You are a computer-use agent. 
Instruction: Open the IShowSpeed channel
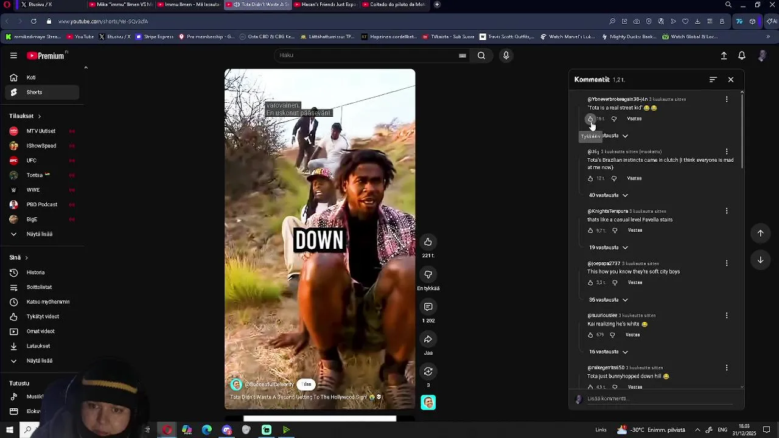click(43, 146)
